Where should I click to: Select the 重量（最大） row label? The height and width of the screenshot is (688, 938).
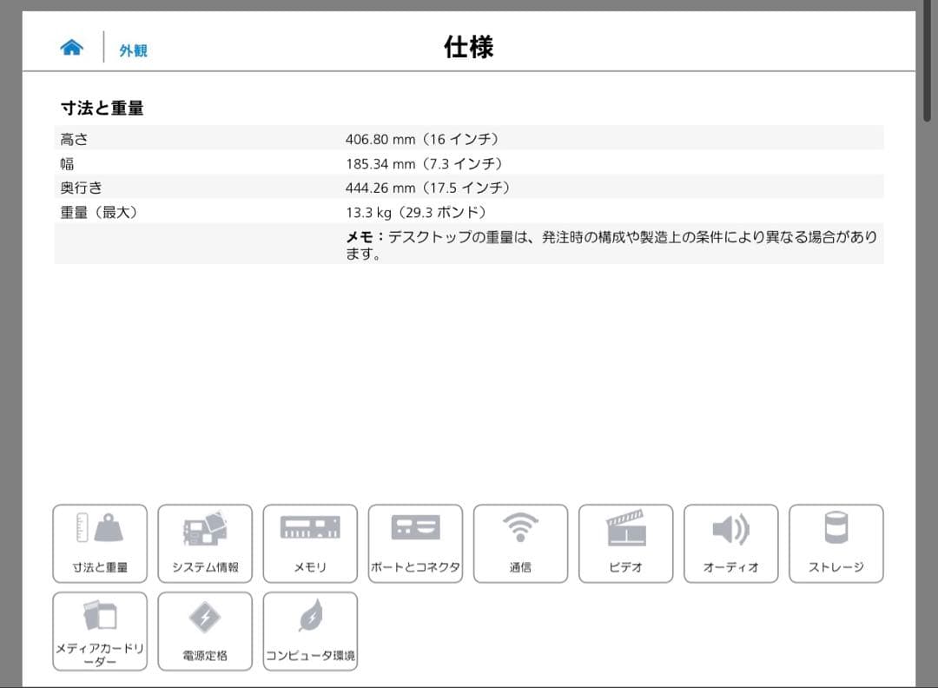(x=99, y=212)
